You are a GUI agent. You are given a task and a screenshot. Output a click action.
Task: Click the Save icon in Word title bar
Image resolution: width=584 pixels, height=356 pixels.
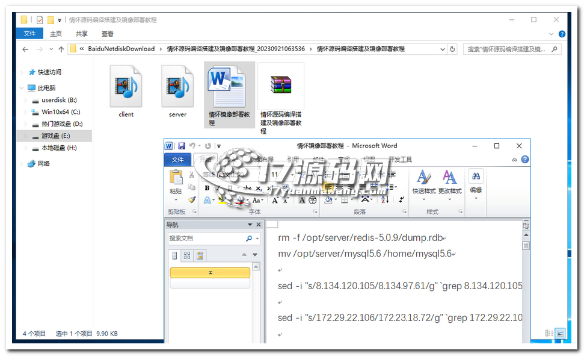click(180, 146)
